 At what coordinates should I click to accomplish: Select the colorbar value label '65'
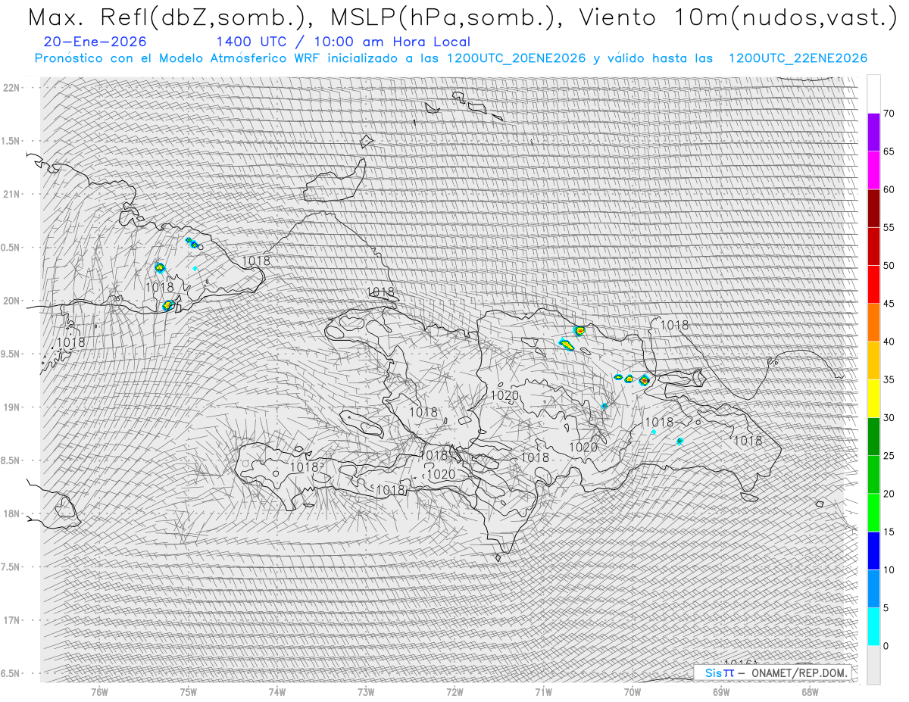[x=889, y=151]
